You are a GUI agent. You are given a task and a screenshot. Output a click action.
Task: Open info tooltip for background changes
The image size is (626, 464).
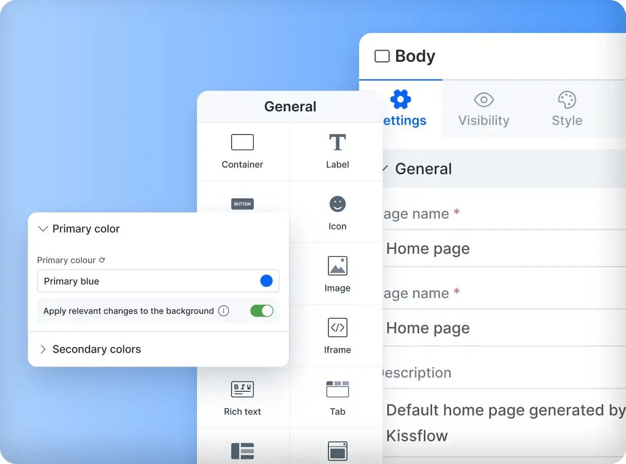(x=223, y=311)
